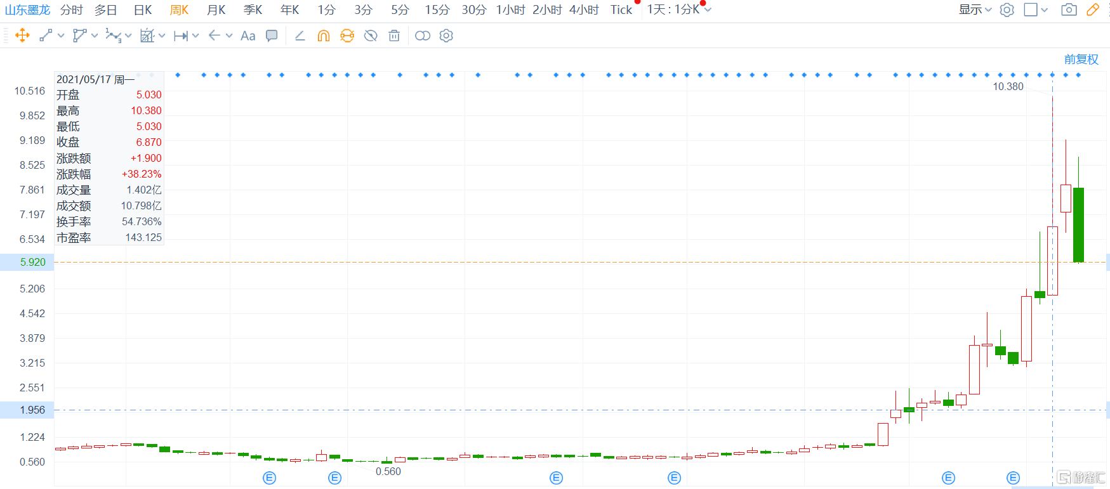
Task: Select the polygon shape drawing tool
Action: tap(79, 36)
